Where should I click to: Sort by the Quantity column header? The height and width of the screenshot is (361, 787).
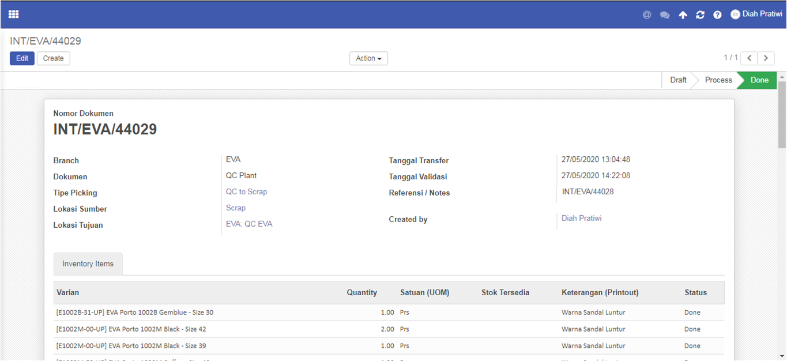362,292
